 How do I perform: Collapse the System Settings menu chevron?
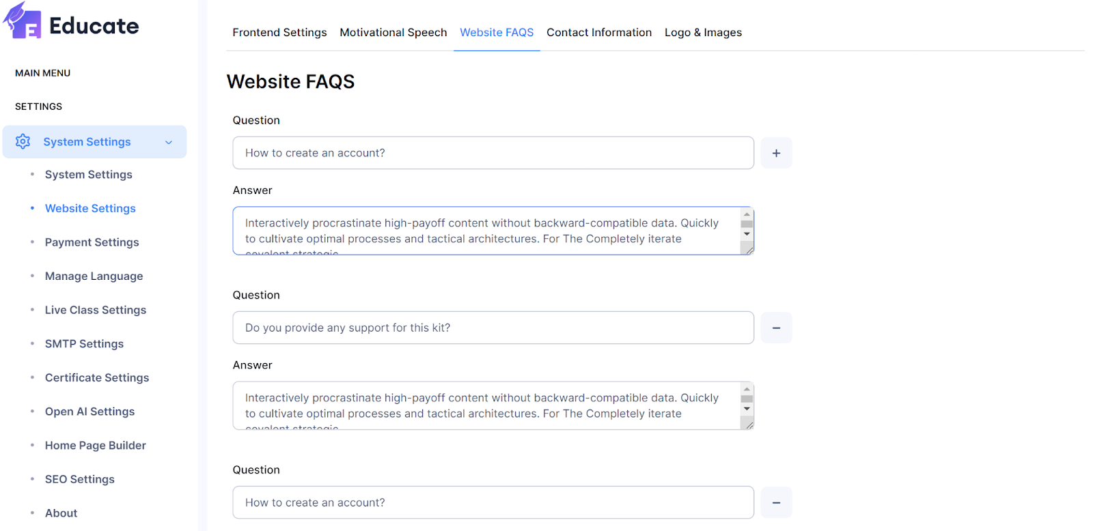[169, 142]
